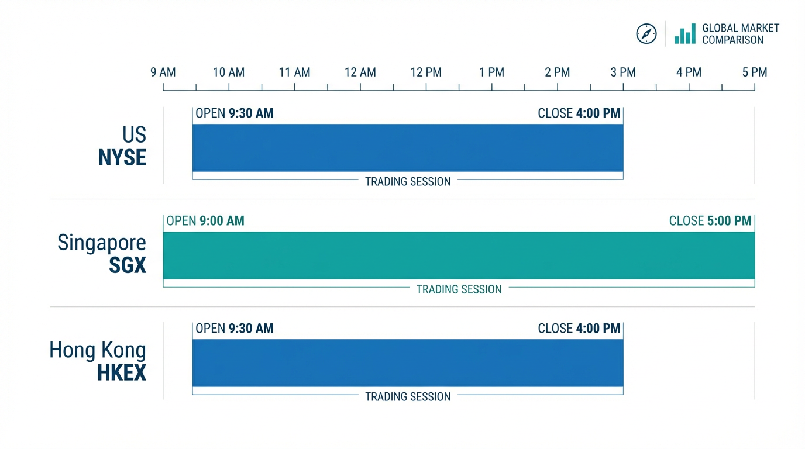Screen dimensions: 805x449
Task: Click SGX's OPEN 9:00 AM label
Action: pos(205,221)
